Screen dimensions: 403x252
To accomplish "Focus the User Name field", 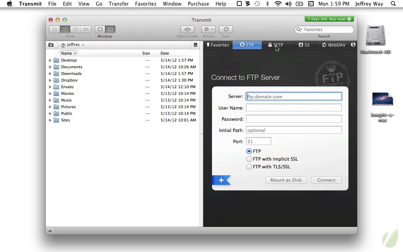I will 294,107.
